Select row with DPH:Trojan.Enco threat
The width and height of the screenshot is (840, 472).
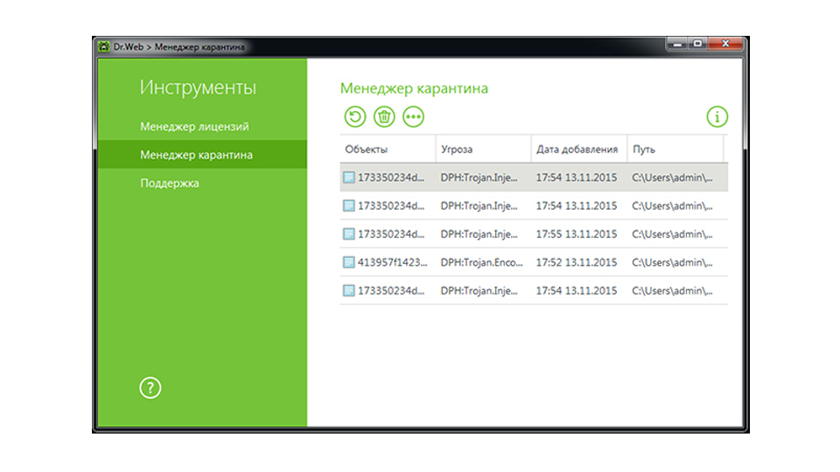pyautogui.click(x=479, y=262)
